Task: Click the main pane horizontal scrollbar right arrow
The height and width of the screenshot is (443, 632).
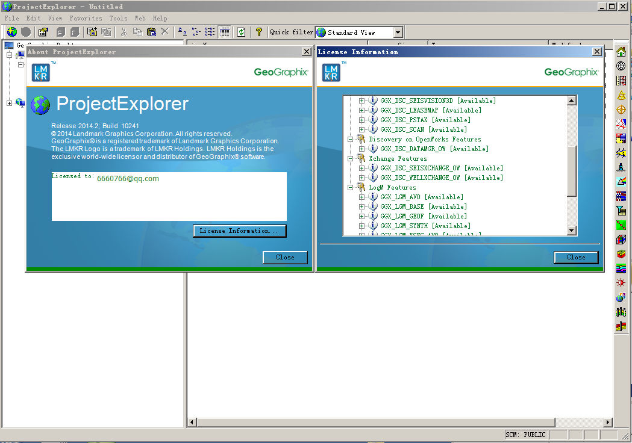Action: click(x=608, y=422)
